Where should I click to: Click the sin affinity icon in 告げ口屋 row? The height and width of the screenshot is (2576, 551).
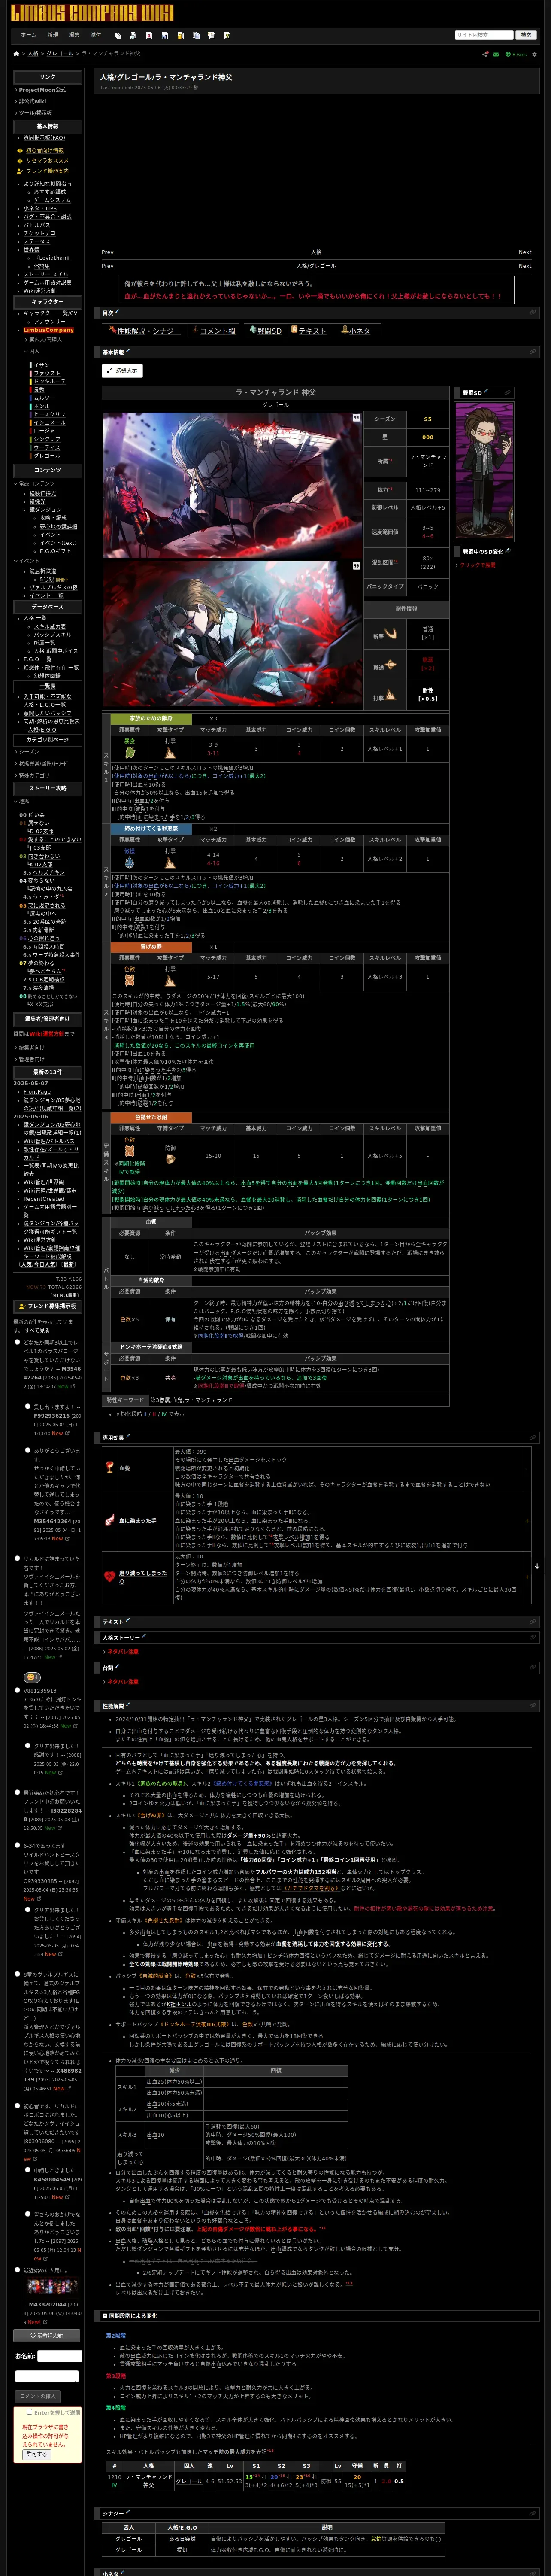(129, 980)
